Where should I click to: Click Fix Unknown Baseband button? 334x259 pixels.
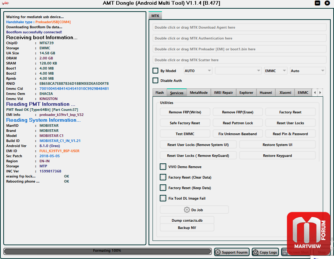click(238, 134)
